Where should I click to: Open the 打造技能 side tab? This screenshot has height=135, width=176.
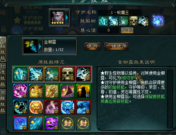[3, 76]
